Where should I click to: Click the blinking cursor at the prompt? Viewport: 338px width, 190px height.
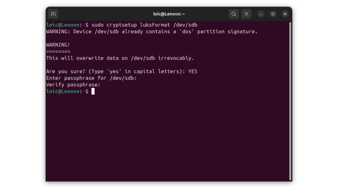coord(93,91)
